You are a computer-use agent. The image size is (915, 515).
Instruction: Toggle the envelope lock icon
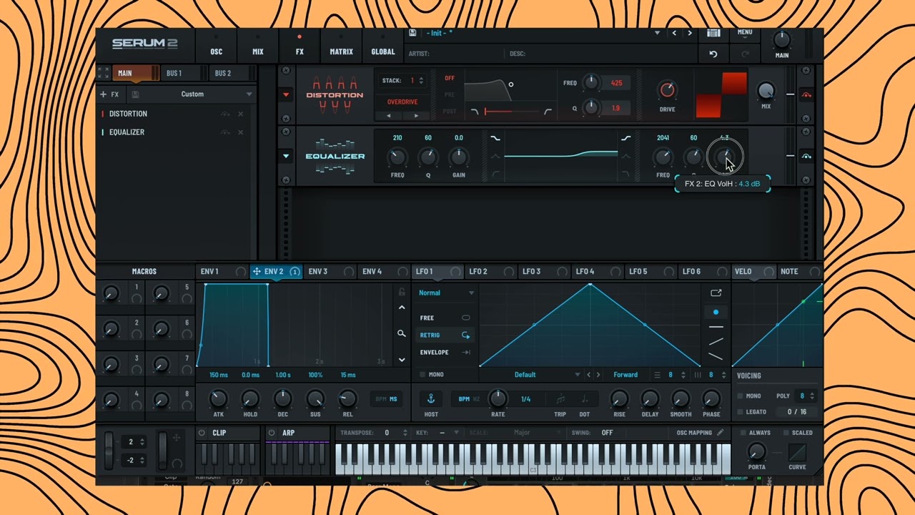point(402,292)
